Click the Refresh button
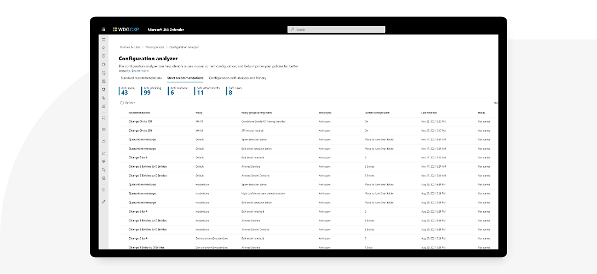Viewport: 597px width, 274px height. point(128,102)
